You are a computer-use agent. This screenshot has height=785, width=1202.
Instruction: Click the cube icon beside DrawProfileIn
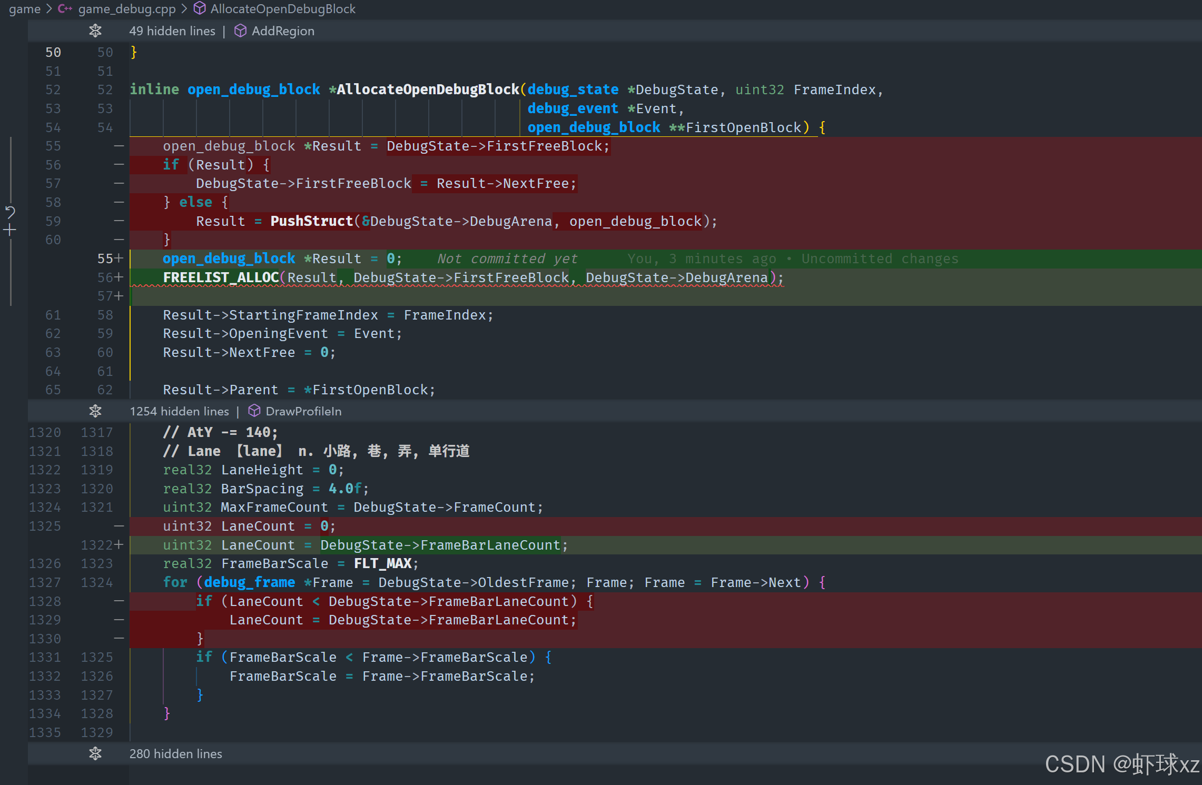(254, 411)
